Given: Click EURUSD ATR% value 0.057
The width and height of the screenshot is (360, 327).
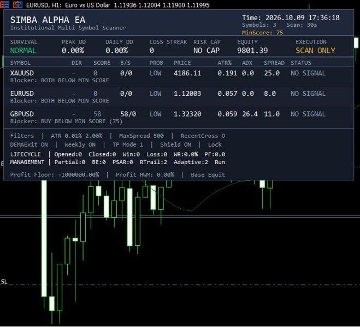Looking at the screenshot, I should click(227, 94).
